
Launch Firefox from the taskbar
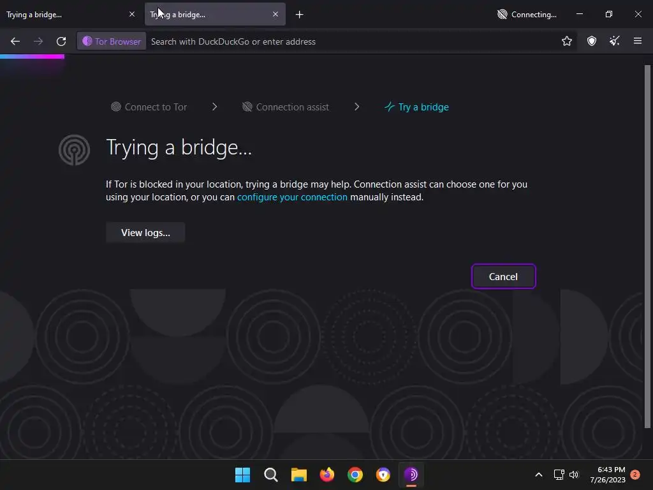327,475
